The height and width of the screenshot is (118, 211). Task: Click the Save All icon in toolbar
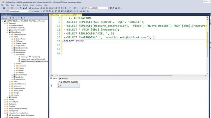(26, 8)
